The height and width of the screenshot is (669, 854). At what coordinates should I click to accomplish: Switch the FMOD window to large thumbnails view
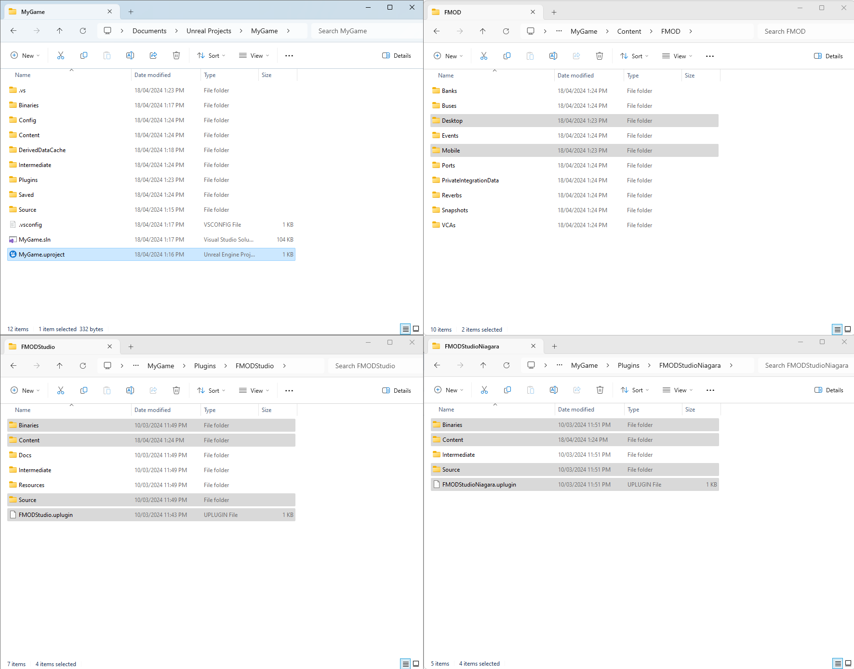pos(848,329)
